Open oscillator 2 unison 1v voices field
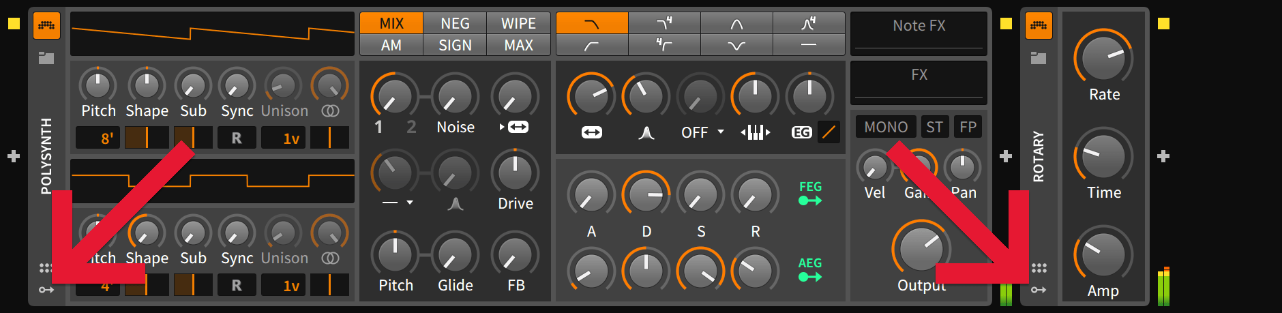 coord(284,285)
